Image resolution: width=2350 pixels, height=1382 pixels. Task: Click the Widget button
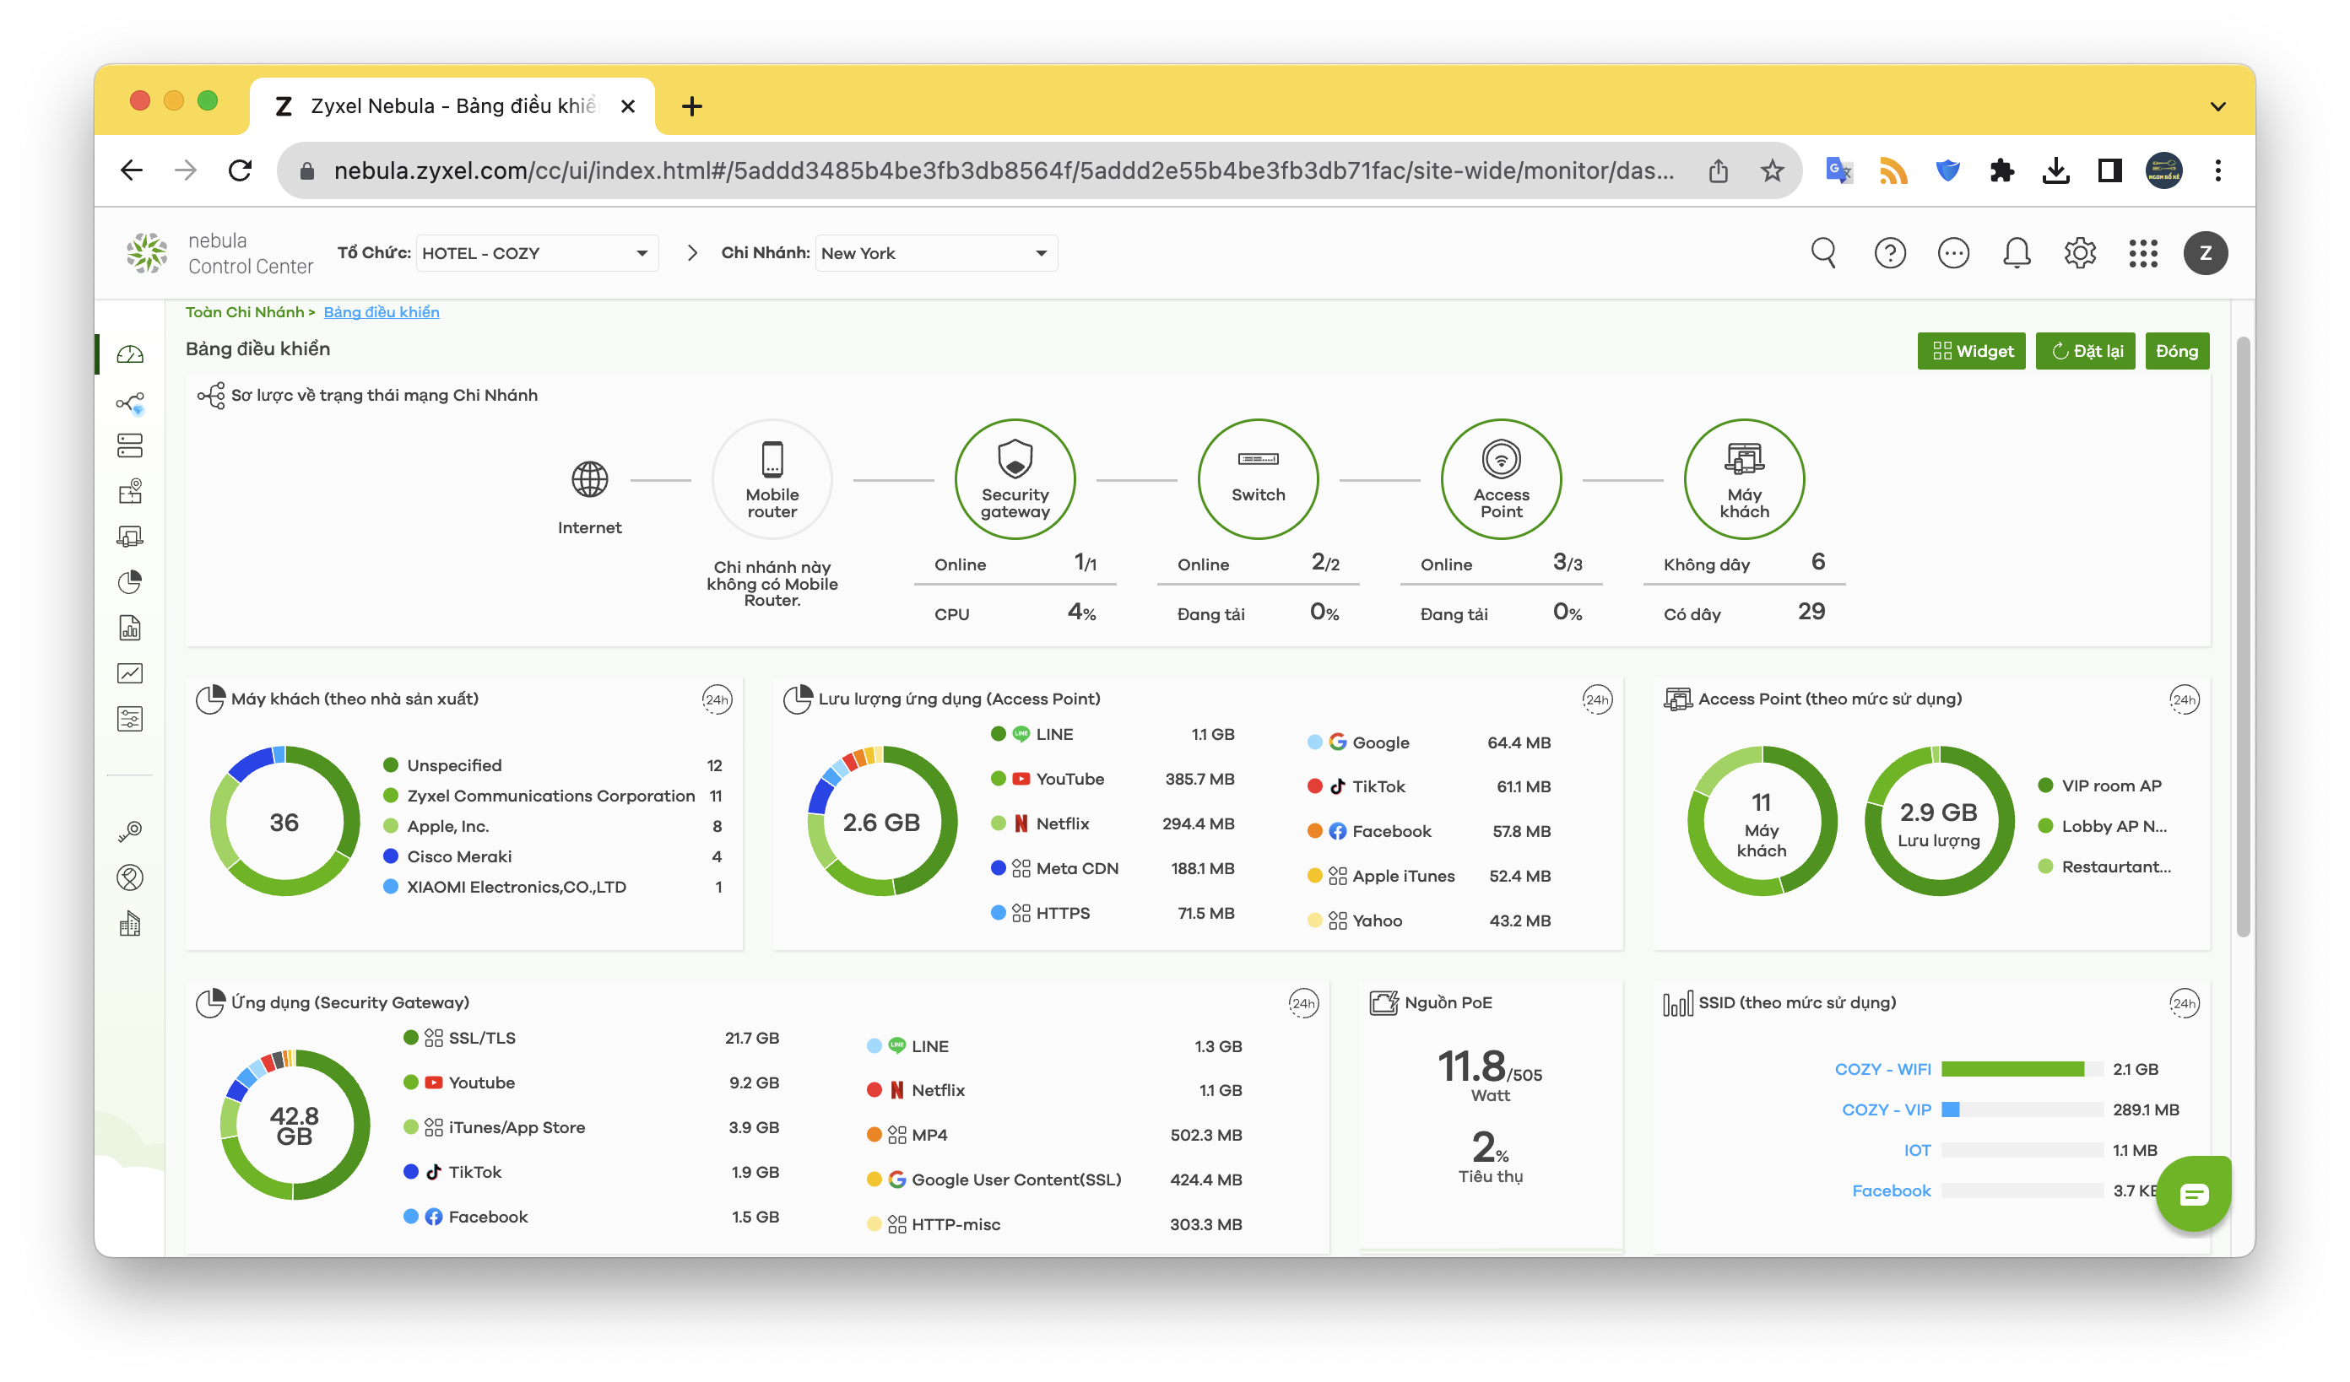tap(1971, 350)
